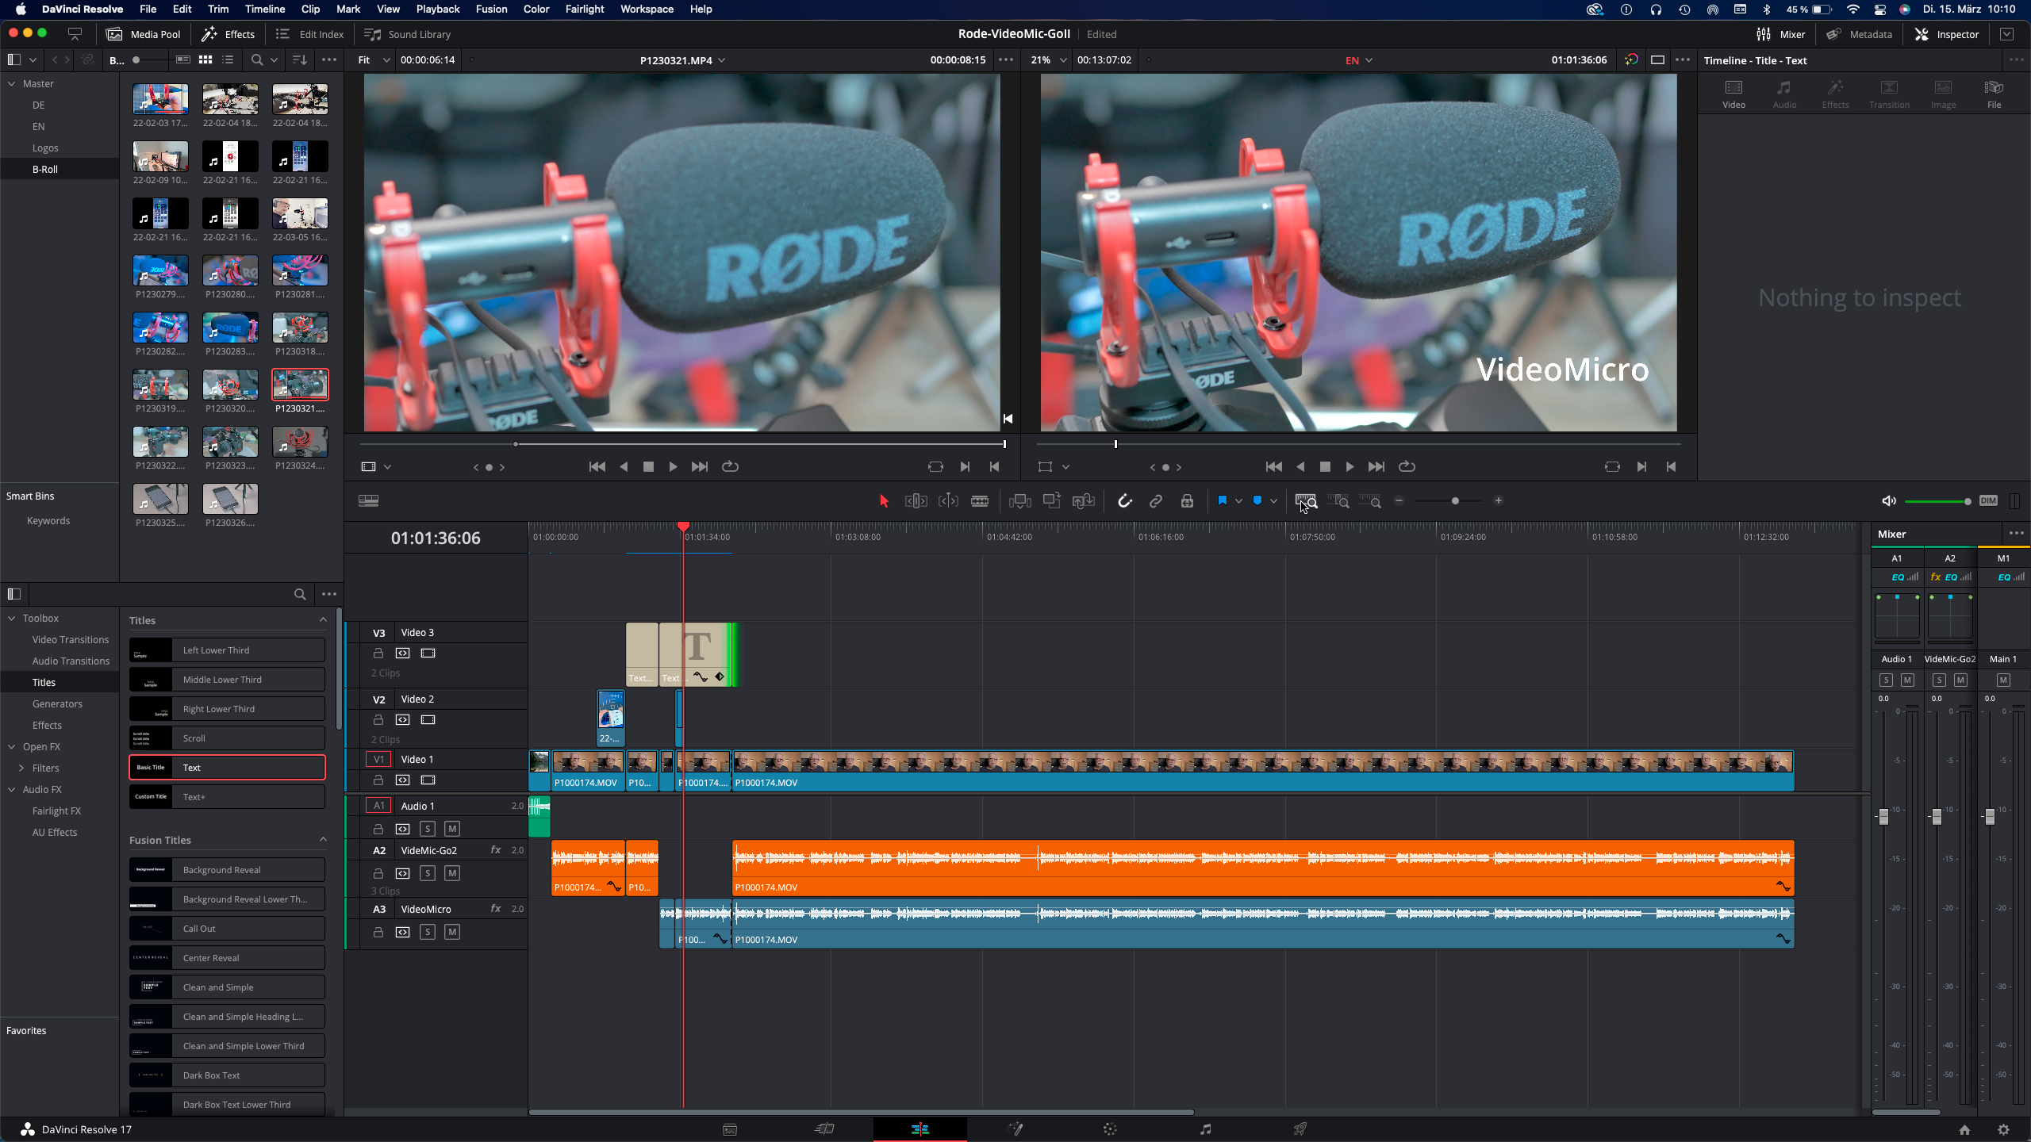Switch to inspector File tab

1994,94
